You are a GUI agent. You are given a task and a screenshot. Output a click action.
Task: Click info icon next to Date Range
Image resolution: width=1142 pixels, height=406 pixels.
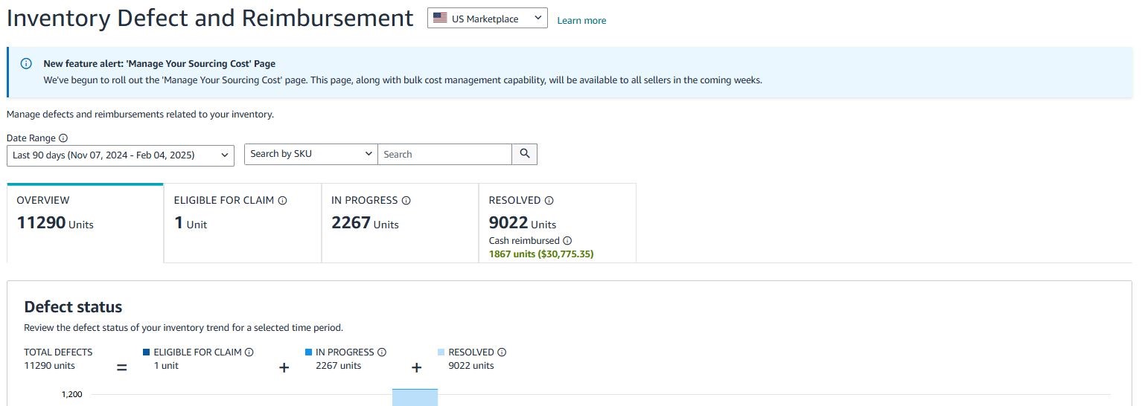[63, 138]
